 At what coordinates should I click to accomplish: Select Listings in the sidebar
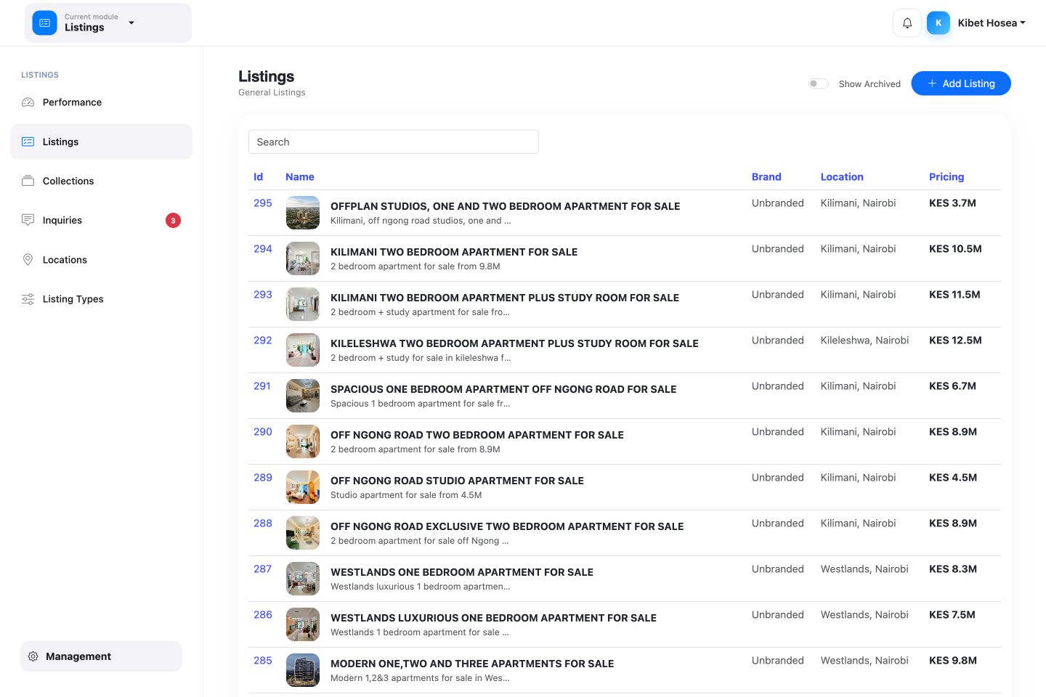pyautogui.click(x=101, y=142)
